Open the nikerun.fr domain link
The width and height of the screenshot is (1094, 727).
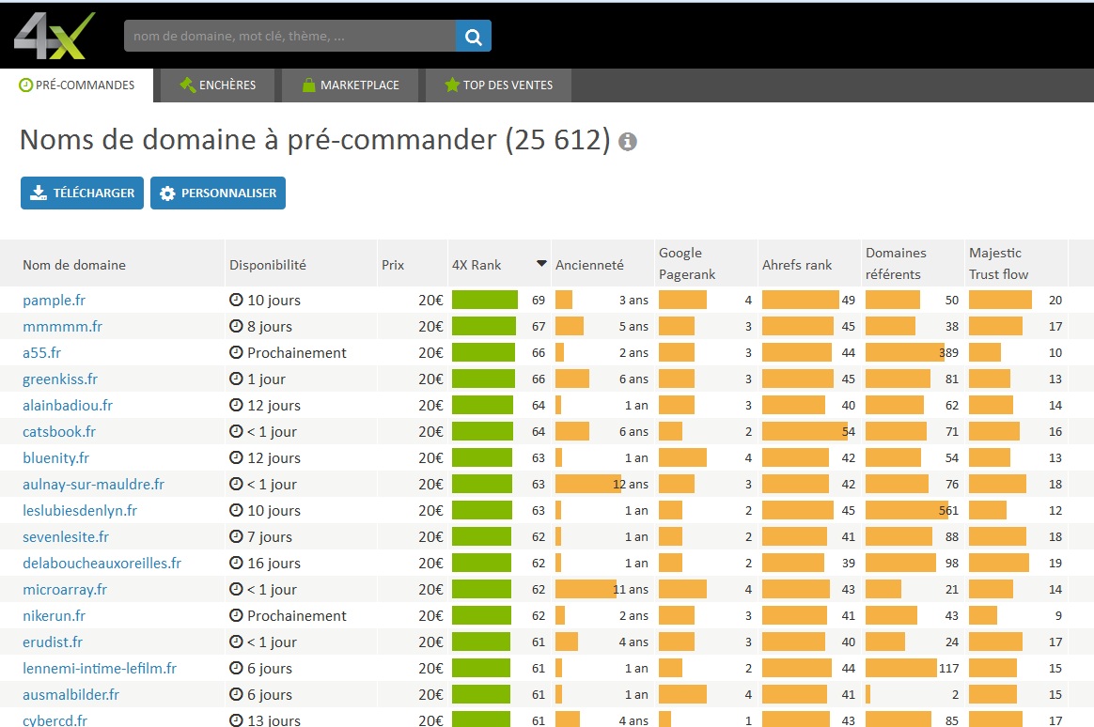coord(54,615)
